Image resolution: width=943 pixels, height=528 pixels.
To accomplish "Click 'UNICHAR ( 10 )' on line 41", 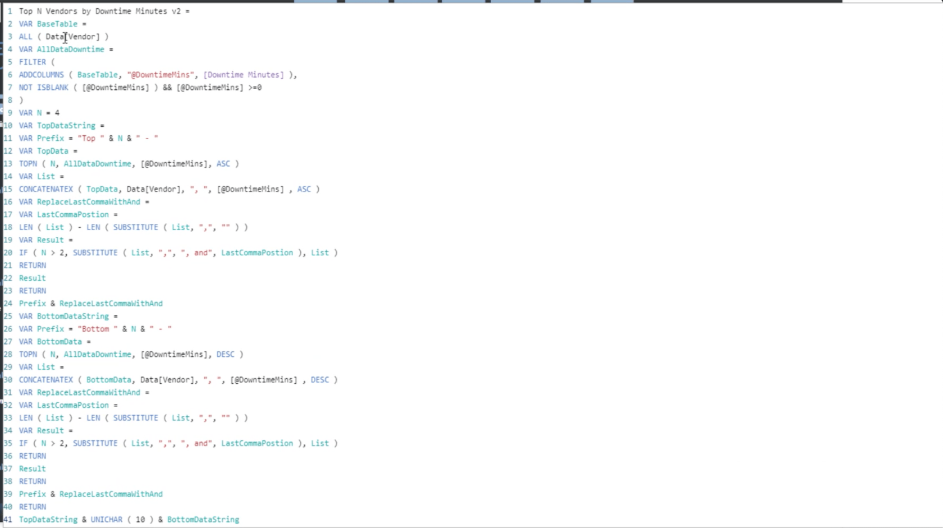I will (122, 520).
